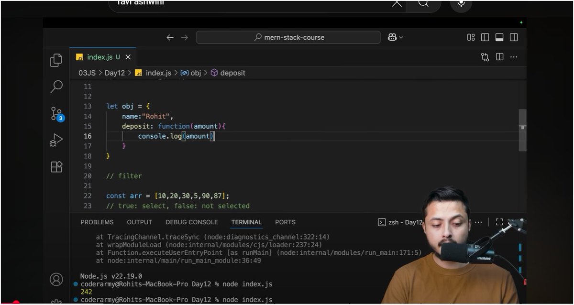Start YouTube voice search with microphone

461,3
